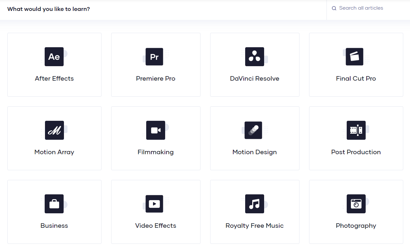
Task: Click the Photography camera icon
Action: tap(356, 204)
